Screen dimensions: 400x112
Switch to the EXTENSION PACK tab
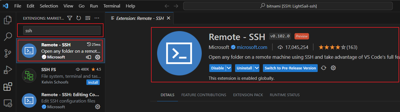[x=248, y=95]
